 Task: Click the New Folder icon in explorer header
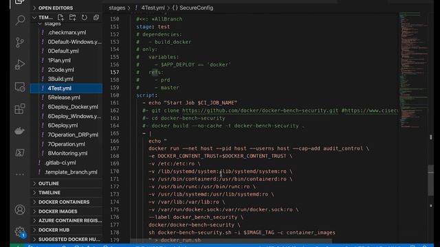click(x=72, y=17)
